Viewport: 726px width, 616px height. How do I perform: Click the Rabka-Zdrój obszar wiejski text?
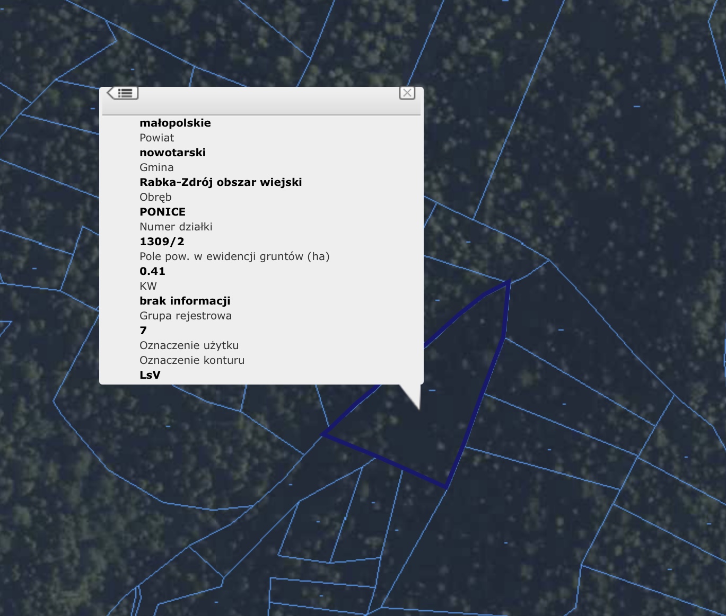click(221, 182)
